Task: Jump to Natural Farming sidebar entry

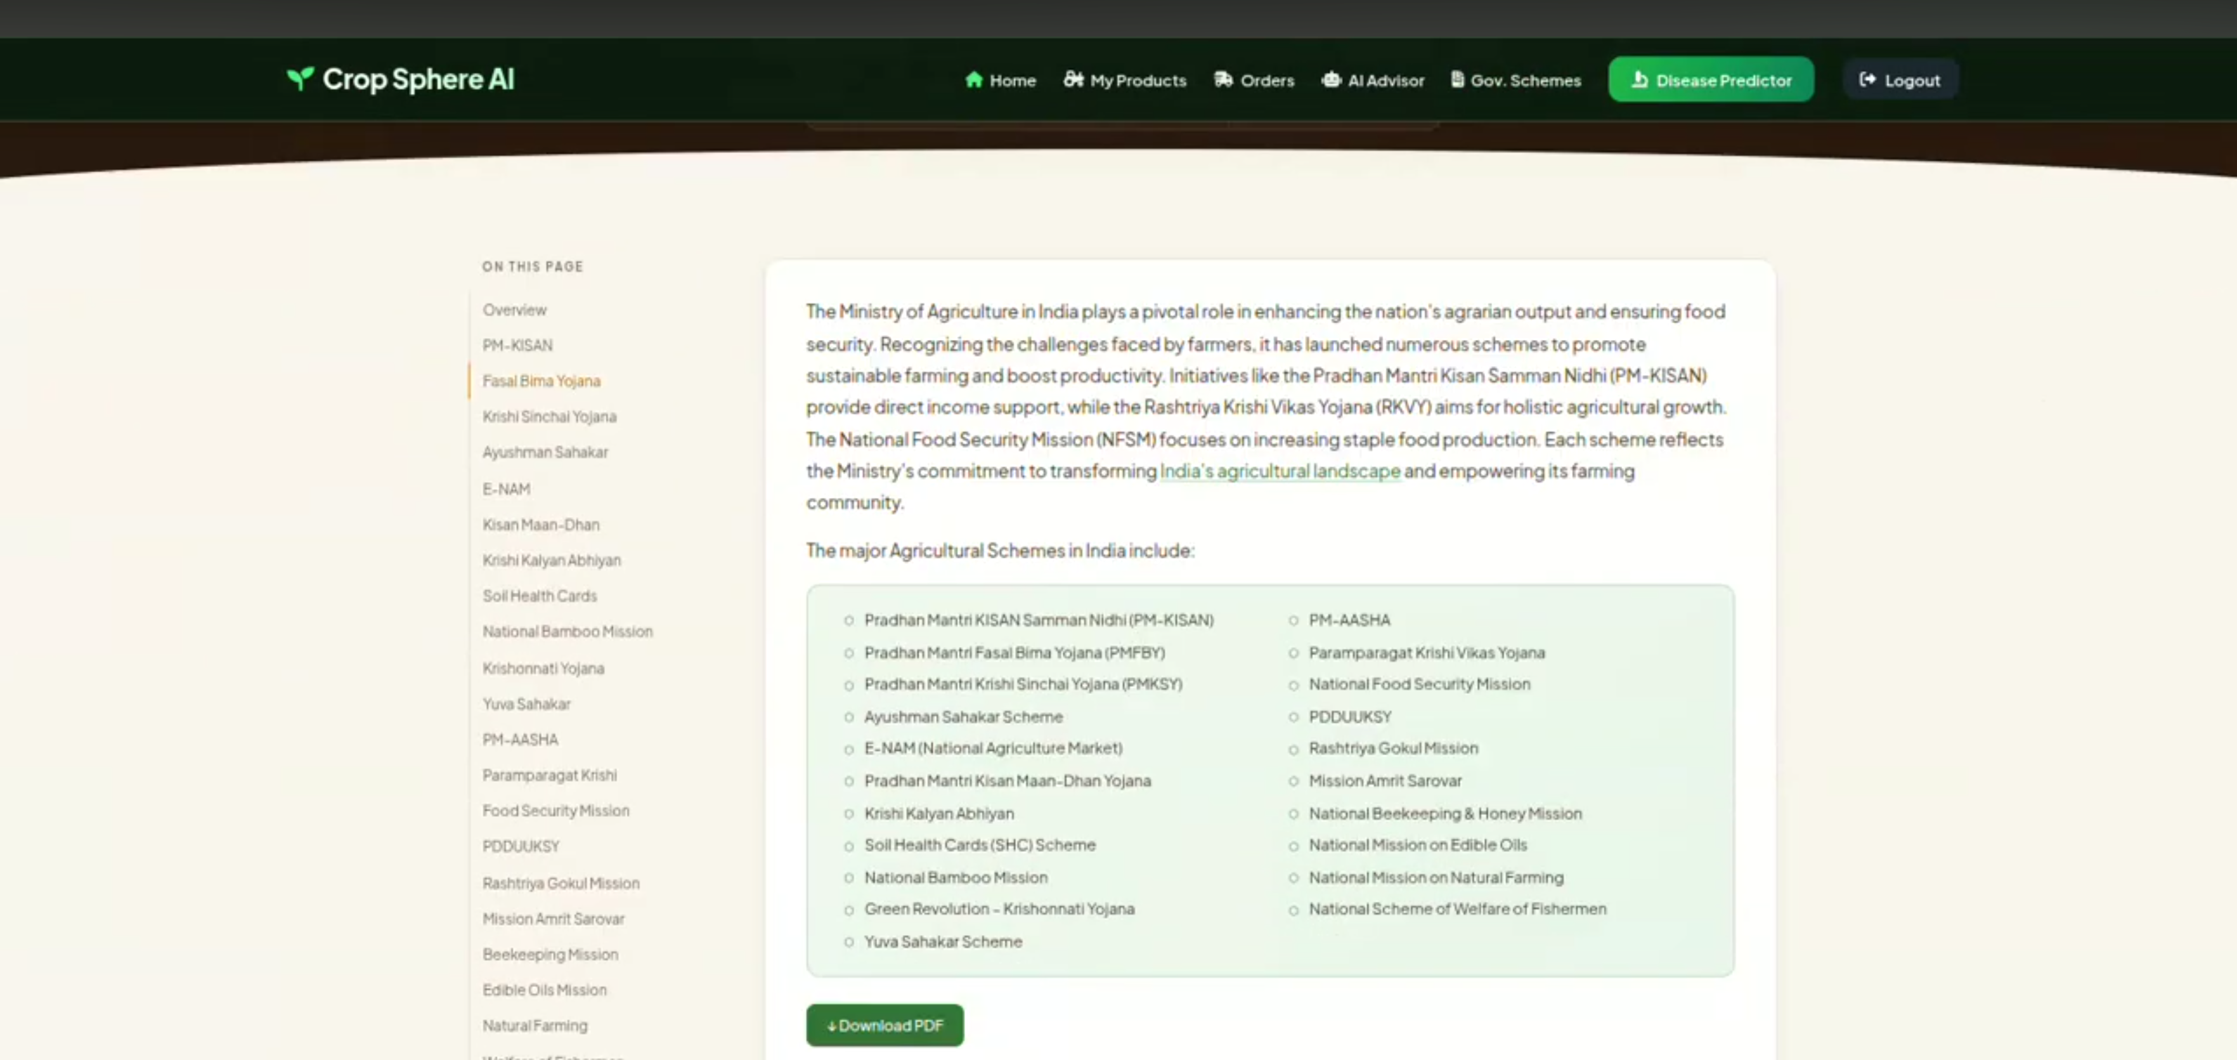Action: click(535, 1026)
